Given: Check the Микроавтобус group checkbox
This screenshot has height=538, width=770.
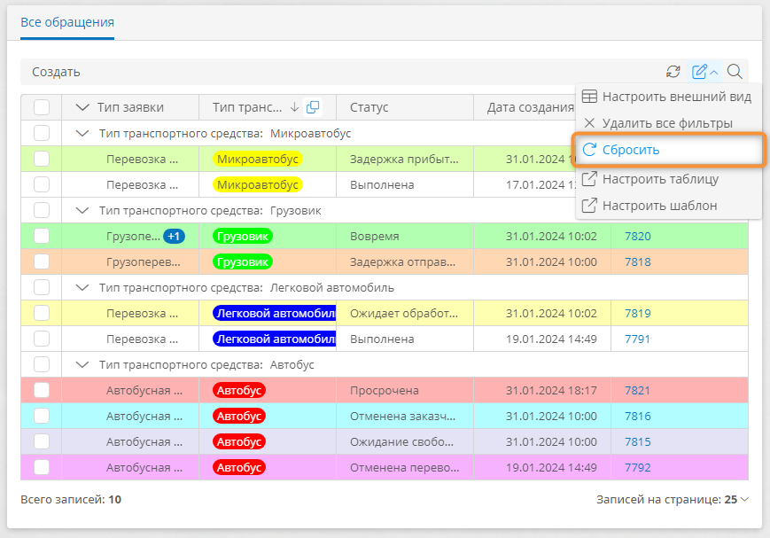Looking at the screenshot, I should [x=42, y=133].
